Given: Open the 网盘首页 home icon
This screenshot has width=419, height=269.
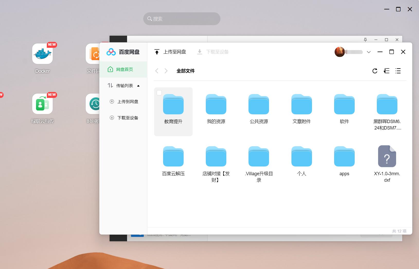Looking at the screenshot, I should click(x=110, y=69).
